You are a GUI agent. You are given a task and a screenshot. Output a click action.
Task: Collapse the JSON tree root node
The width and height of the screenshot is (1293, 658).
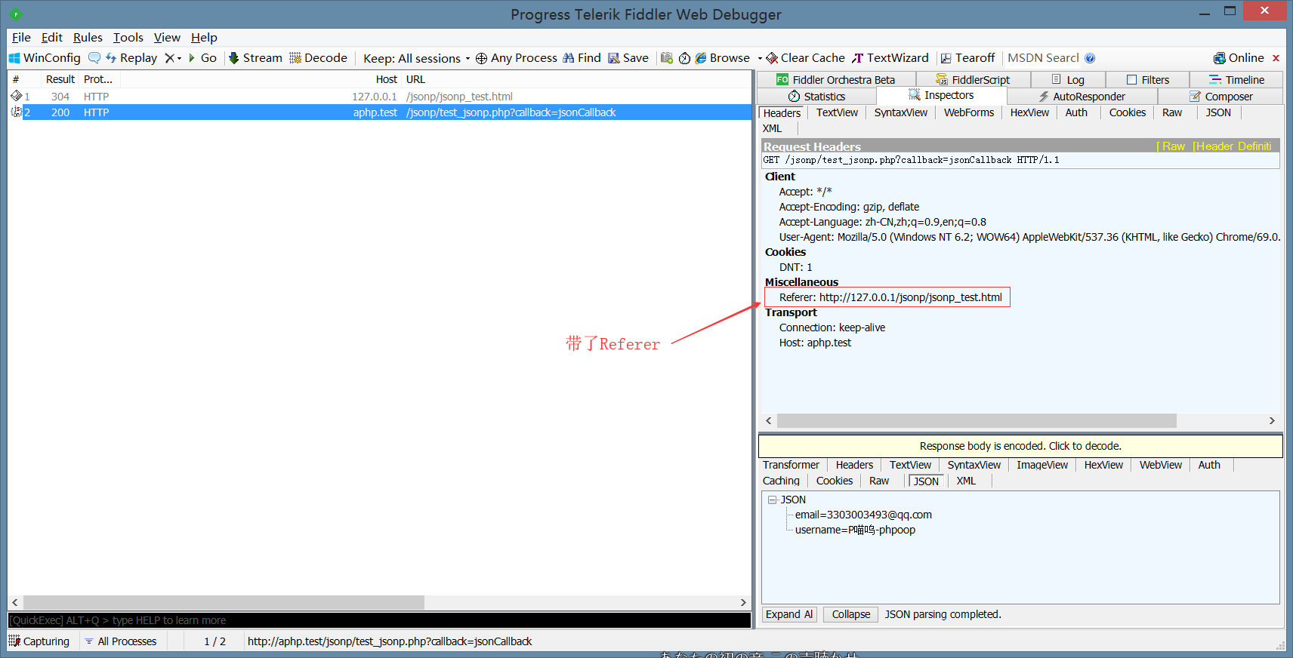click(772, 500)
